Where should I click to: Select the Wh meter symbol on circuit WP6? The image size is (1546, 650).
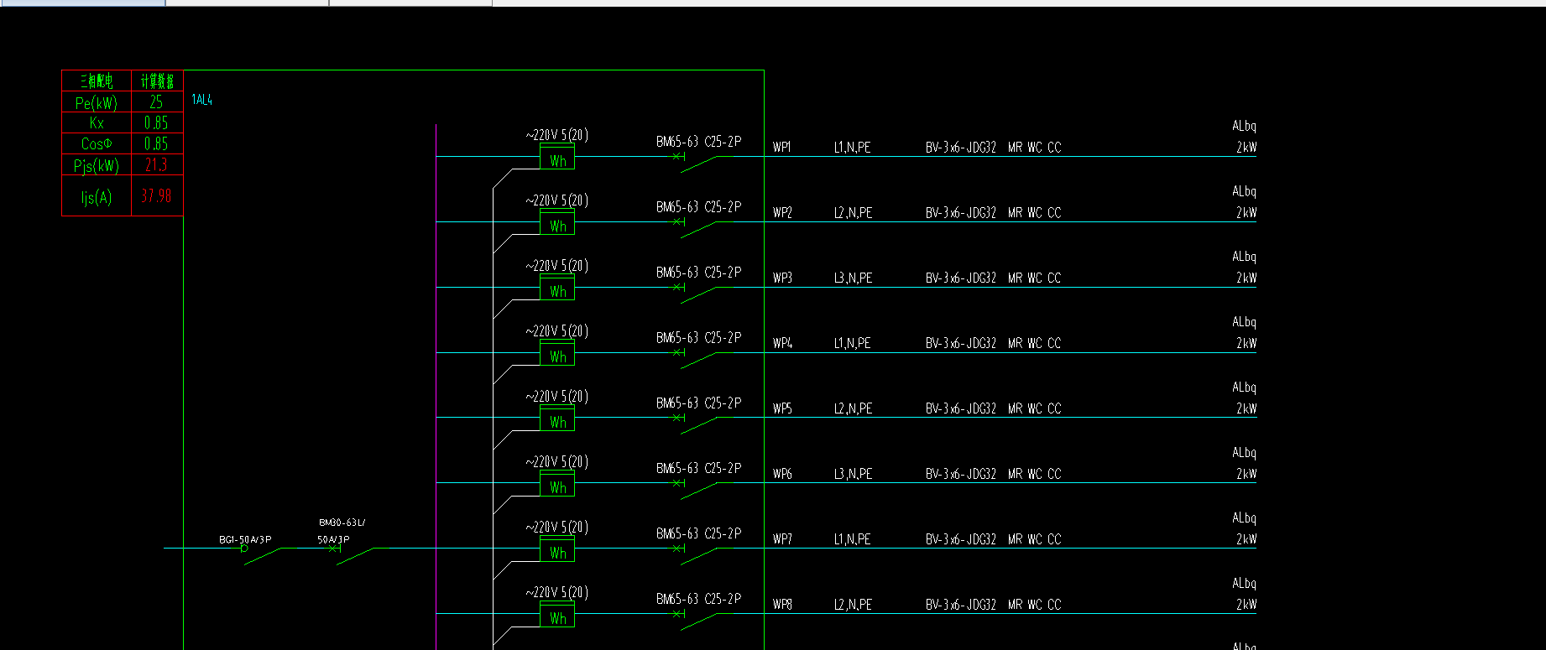click(x=557, y=482)
